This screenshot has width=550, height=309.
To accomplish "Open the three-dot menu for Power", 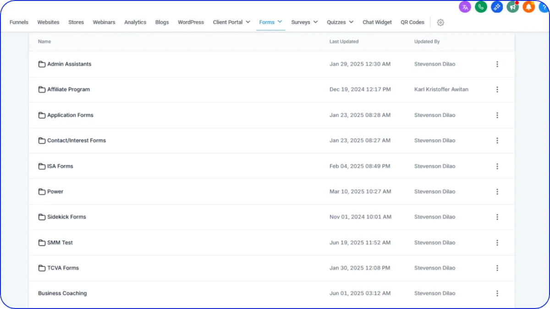I will (497, 192).
